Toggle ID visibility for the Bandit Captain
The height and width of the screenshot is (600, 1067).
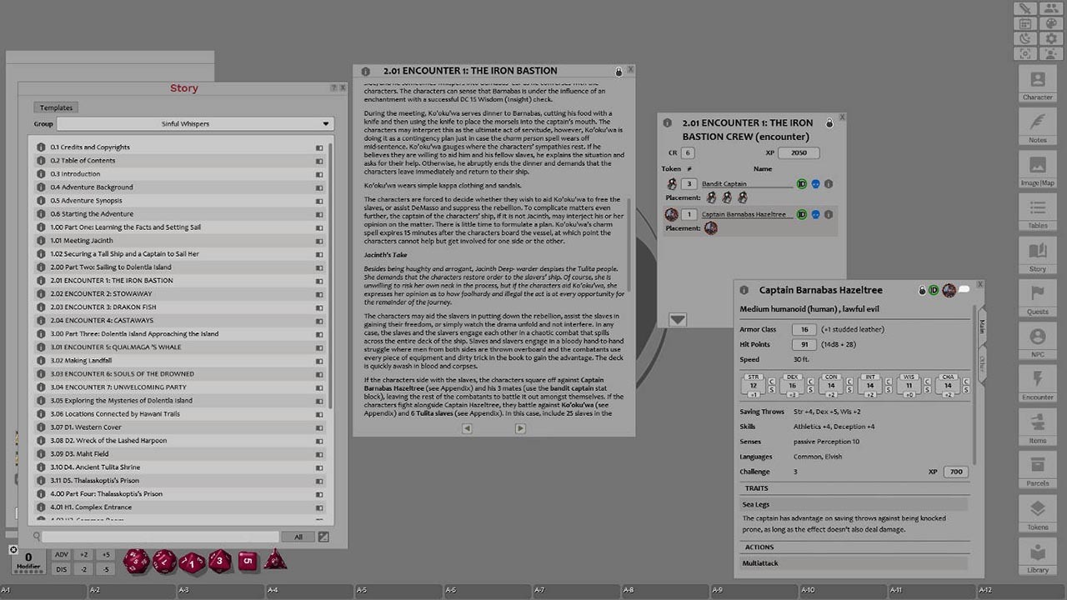801,183
